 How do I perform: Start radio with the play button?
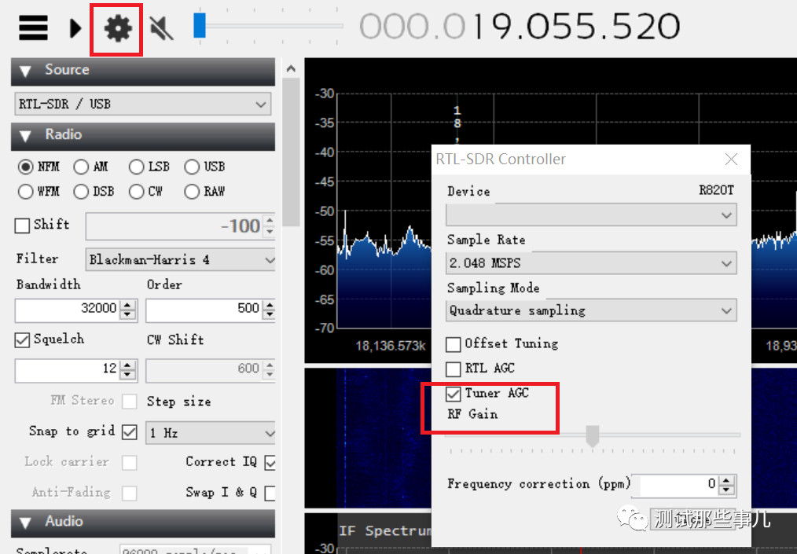click(x=75, y=28)
